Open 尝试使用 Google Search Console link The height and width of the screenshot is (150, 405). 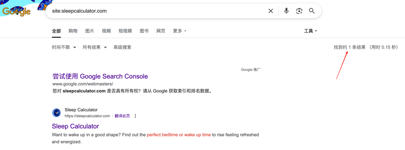(x=100, y=76)
